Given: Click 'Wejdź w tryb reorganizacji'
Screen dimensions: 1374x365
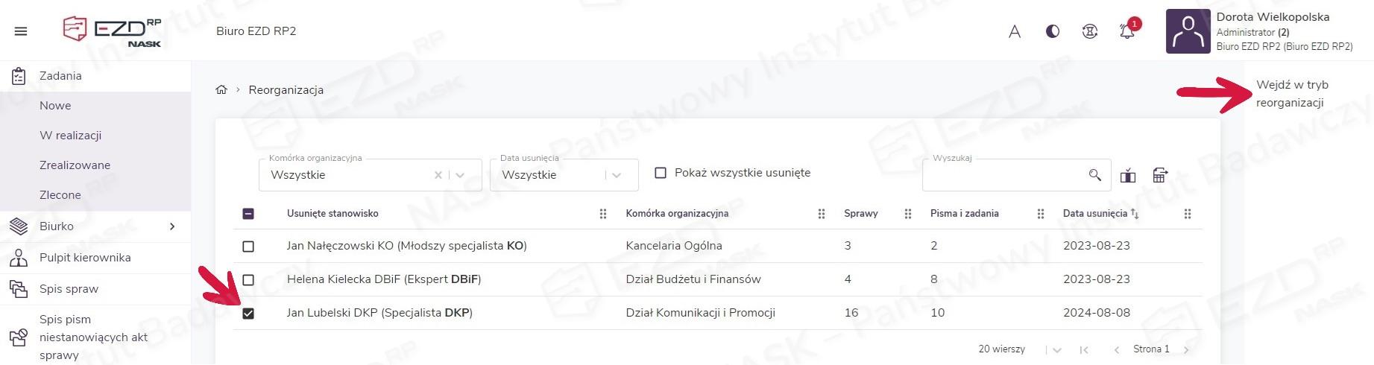Looking at the screenshot, I should 1292,94.
